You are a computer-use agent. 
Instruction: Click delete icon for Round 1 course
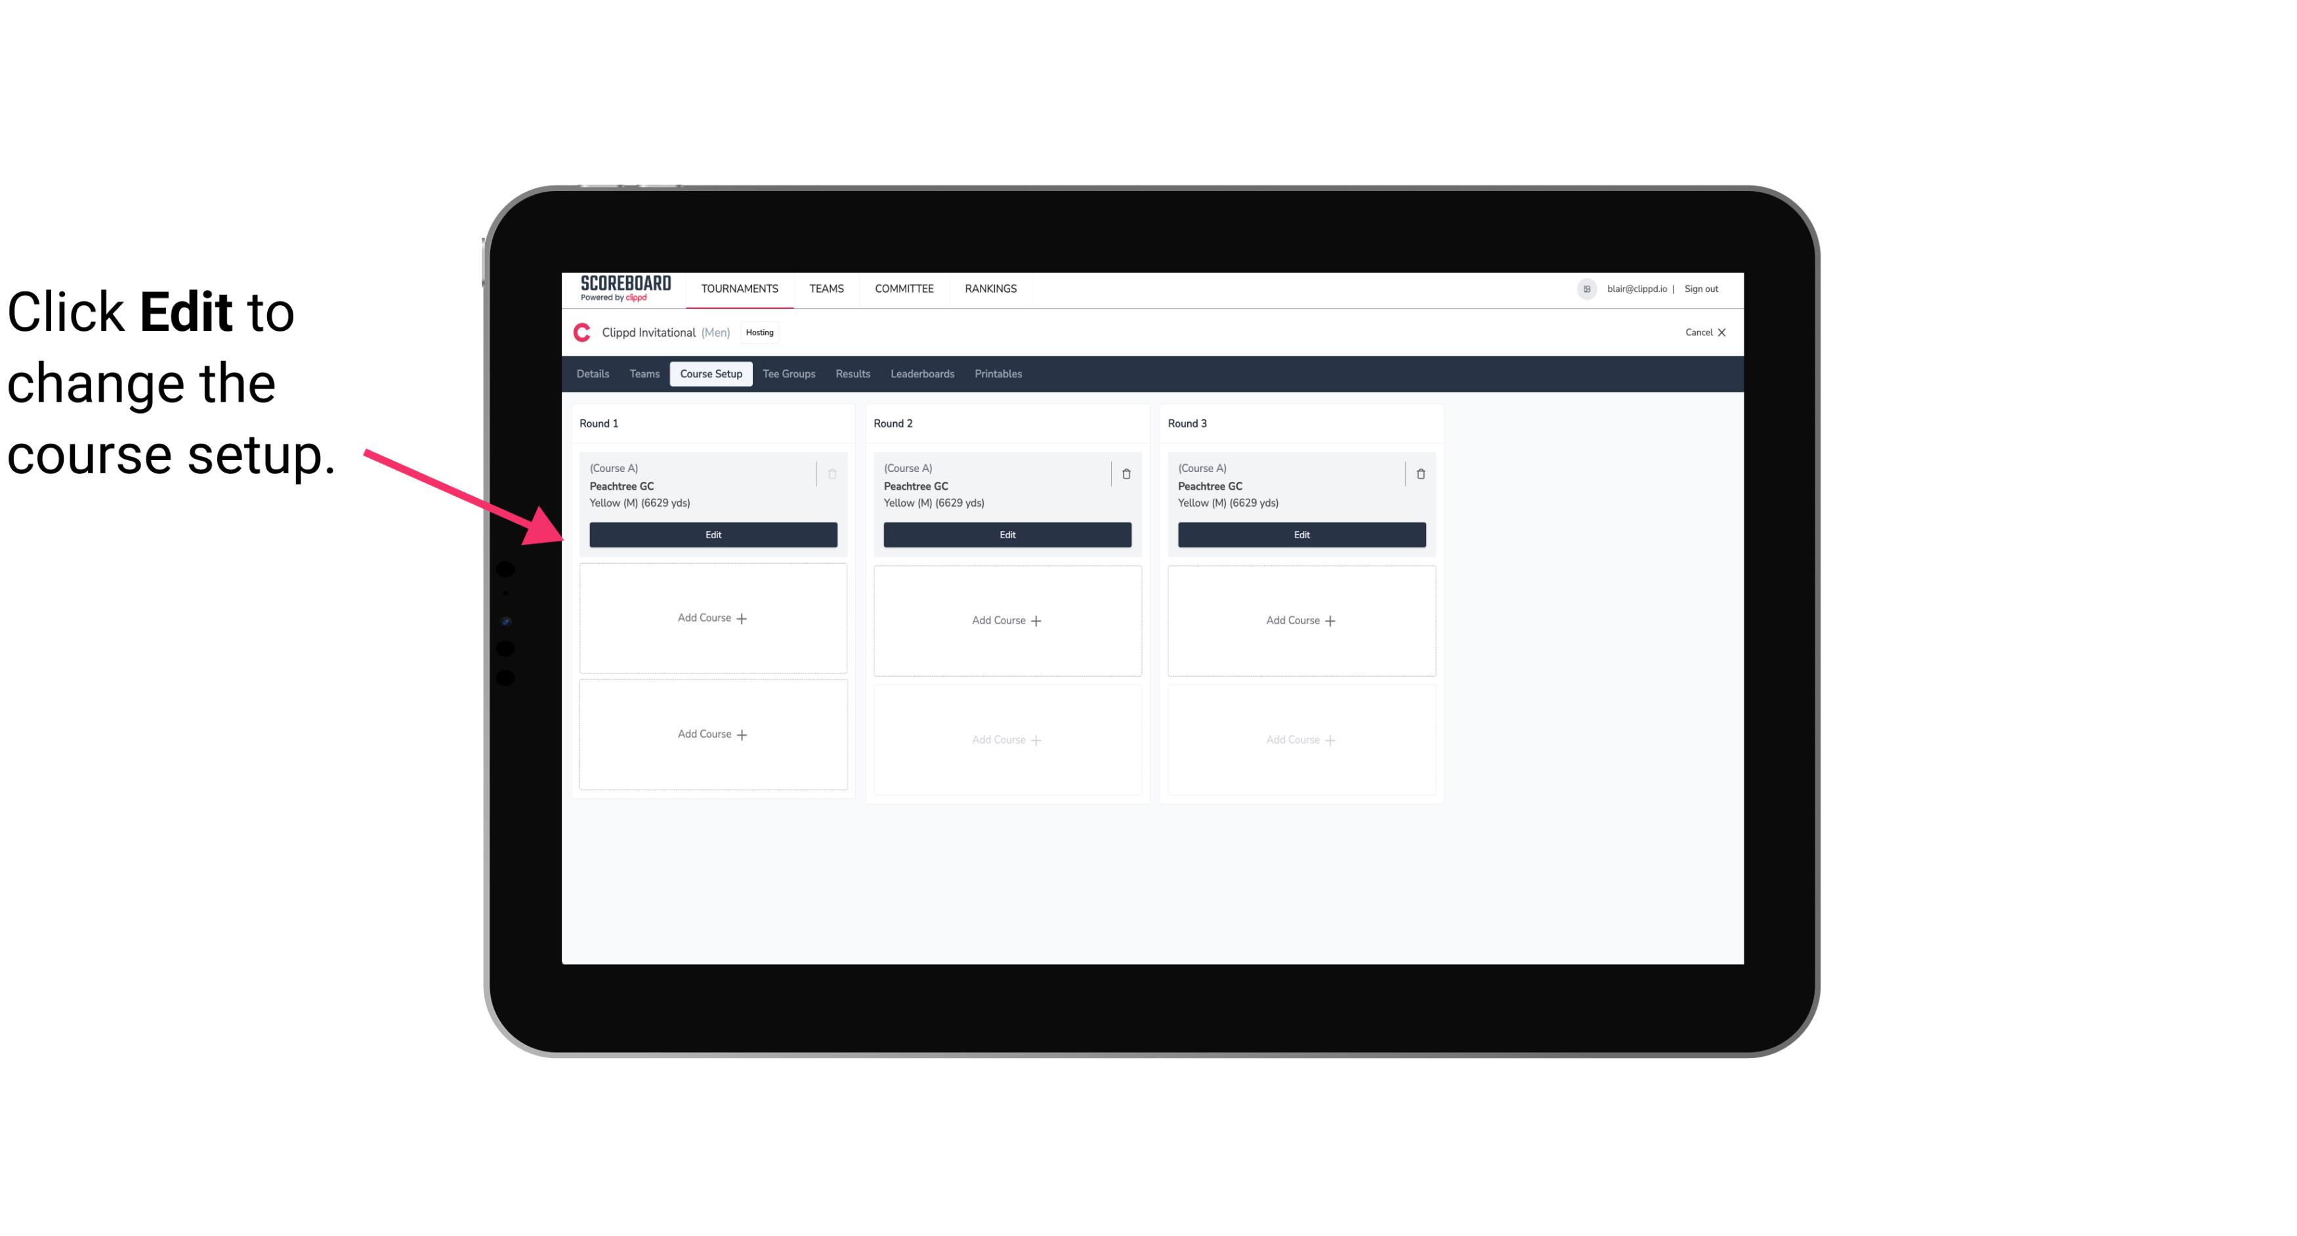pyautogui.click(x=832, y=473)
